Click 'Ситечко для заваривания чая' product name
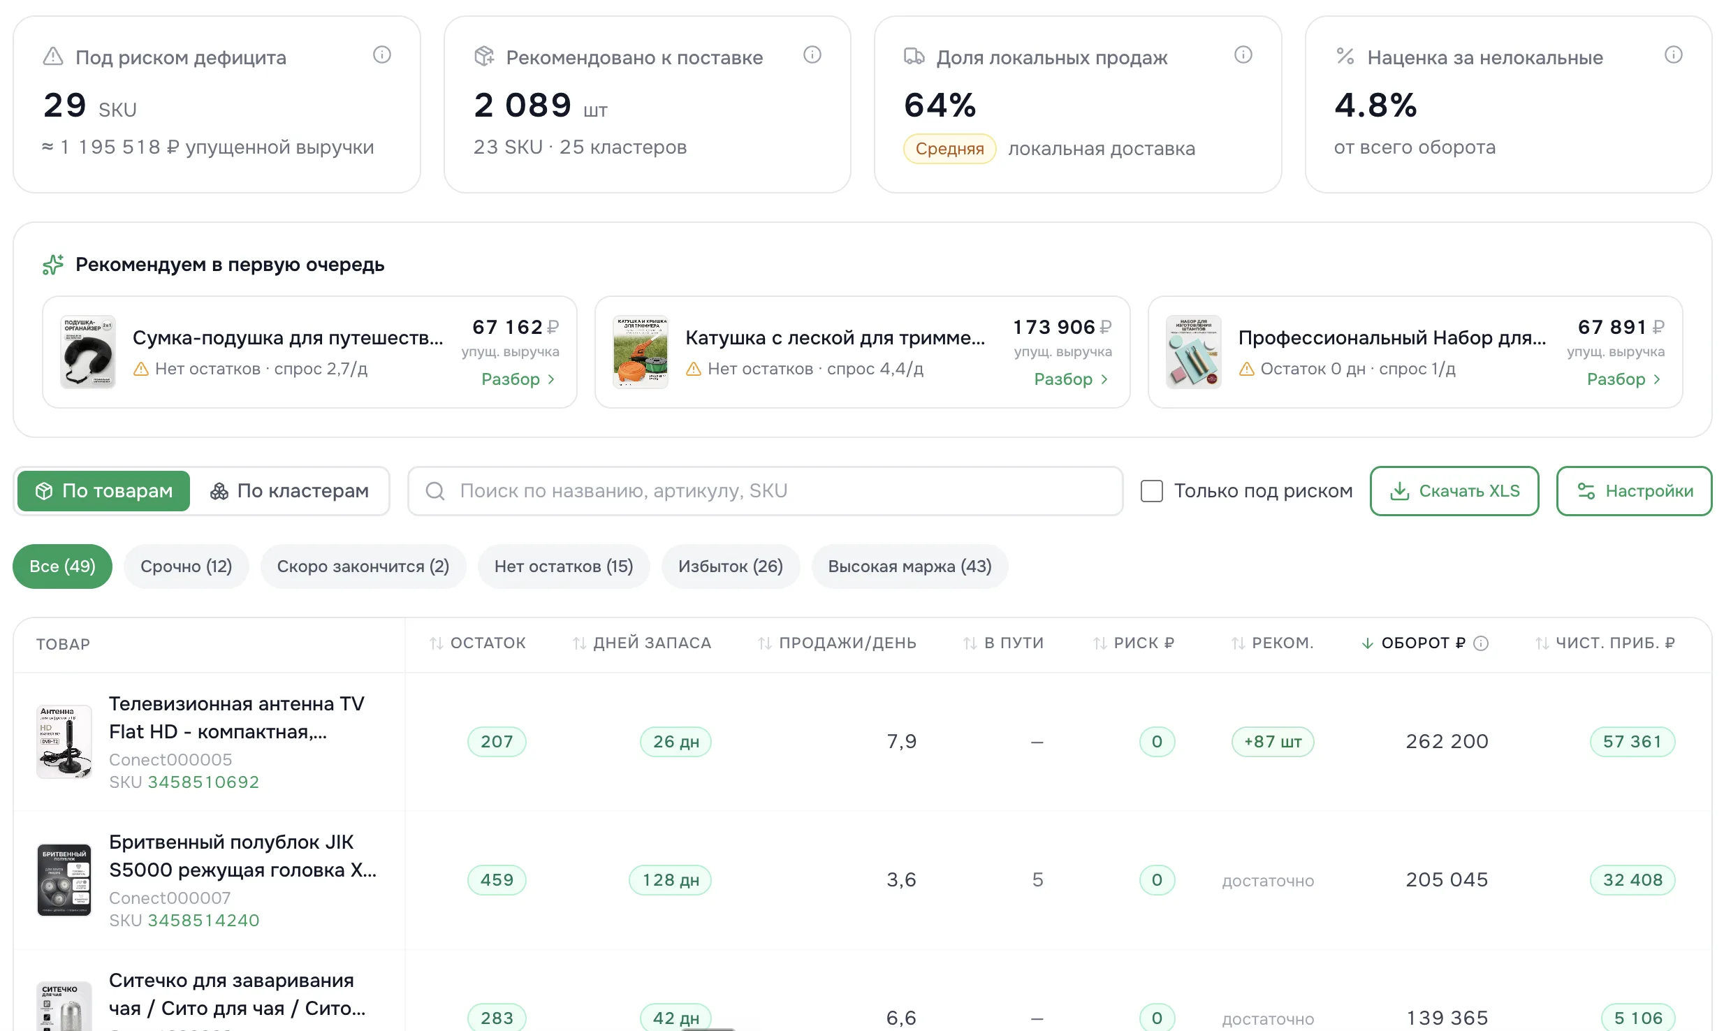The image size is (1724, 1031). (x=237, y=995)
